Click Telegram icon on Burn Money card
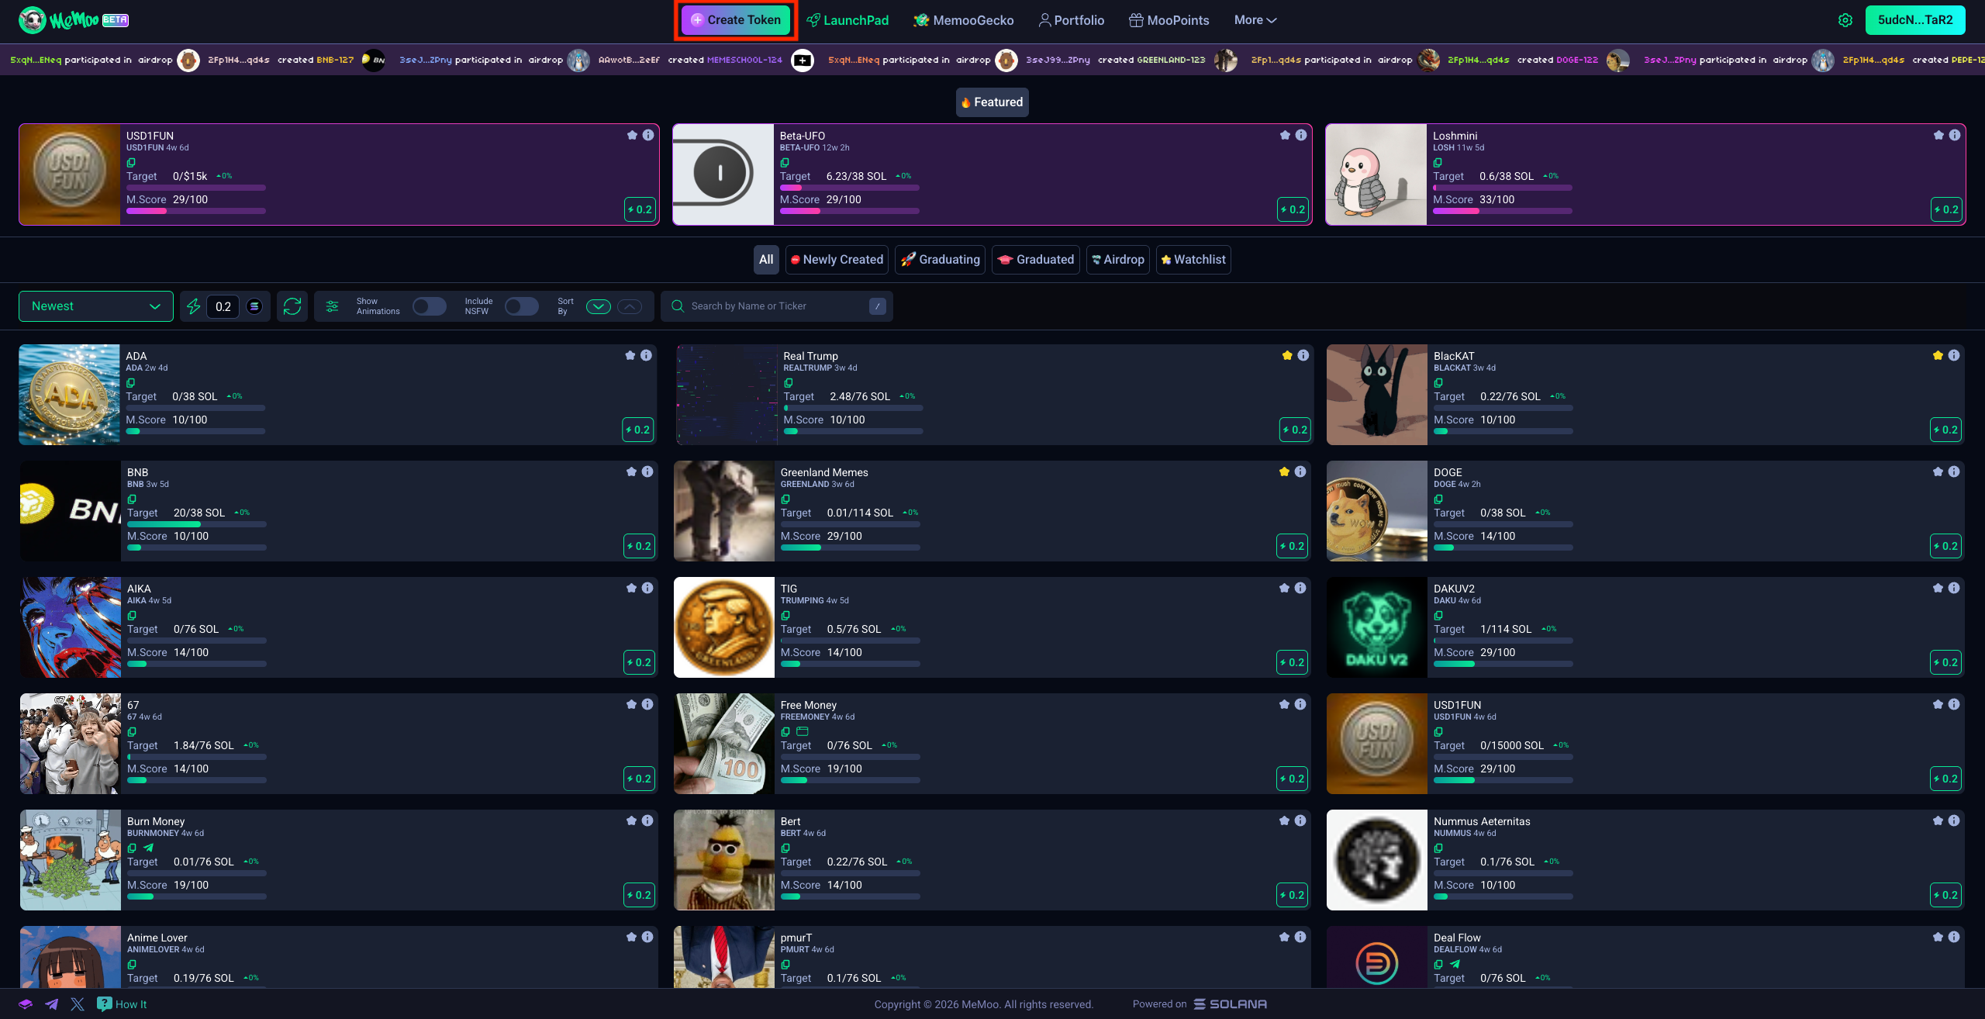The width and height of the screenshot is (1985, 1019). [149, 848]
